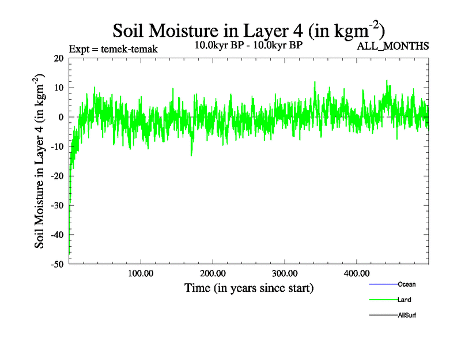Click the 100.00 x-axis tick label
This screenshot has width=461, height=346.
click(x=140, y=273)
